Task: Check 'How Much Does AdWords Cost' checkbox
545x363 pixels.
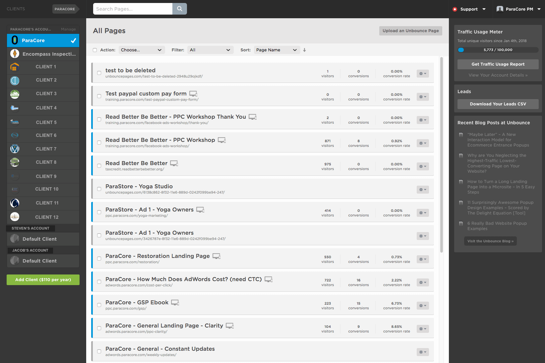Action: coord(99,282)
